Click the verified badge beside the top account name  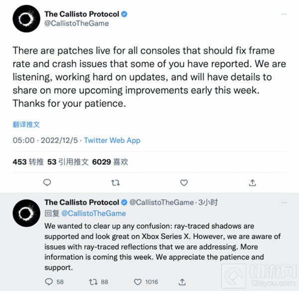coord(125,14)
